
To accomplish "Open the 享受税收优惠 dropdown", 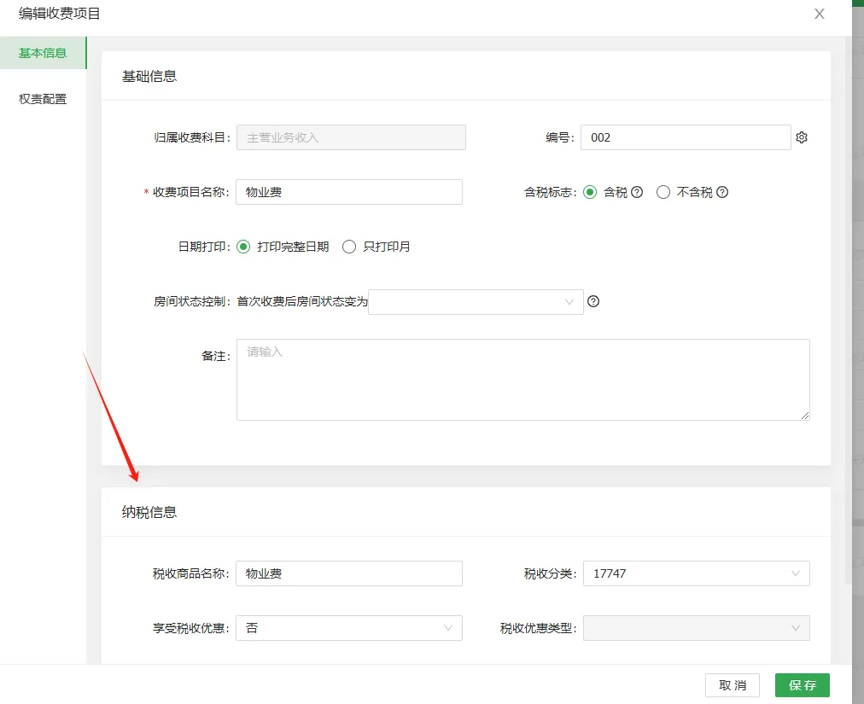I will point(349,628).
